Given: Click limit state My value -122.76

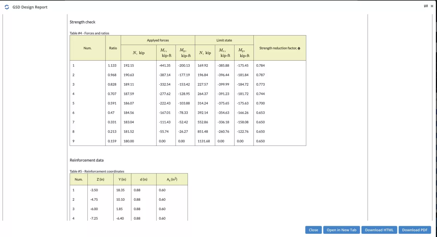Looking at the screenshot, I should tap(243, 131).
